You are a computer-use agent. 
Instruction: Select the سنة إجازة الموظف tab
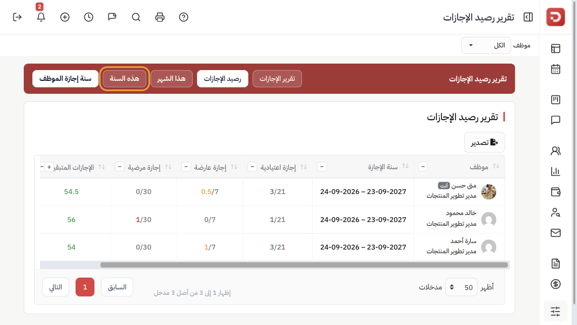[65, 79]
